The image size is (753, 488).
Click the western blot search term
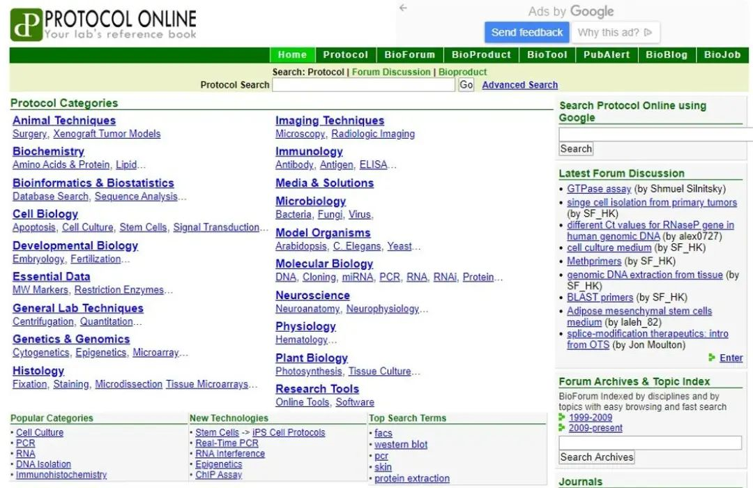point(401,445)
